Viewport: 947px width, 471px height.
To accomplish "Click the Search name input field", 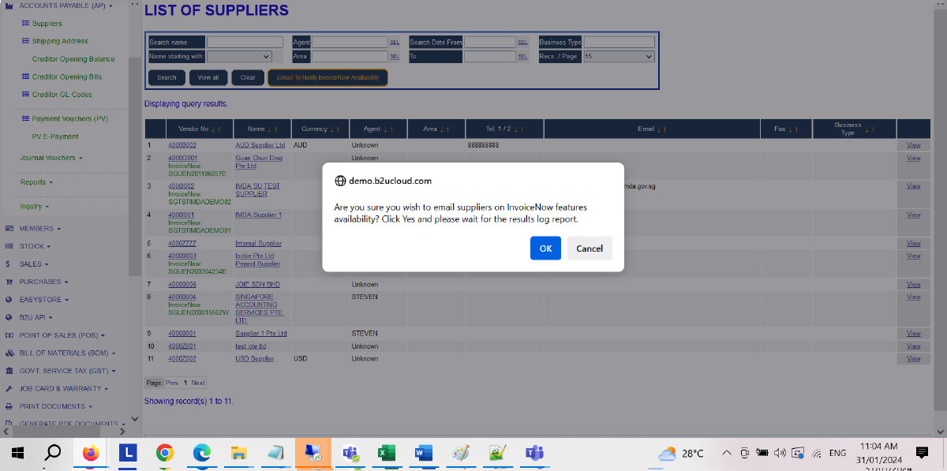I will coord(245,42).
